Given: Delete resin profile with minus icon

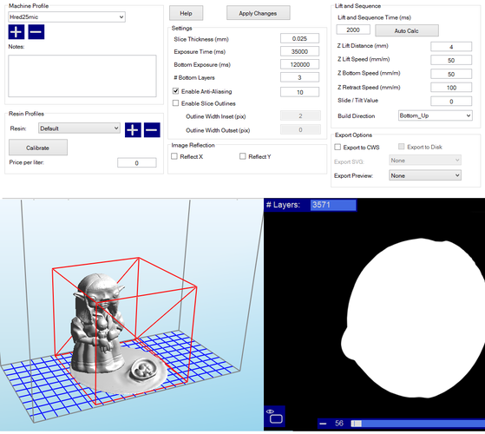Looking at the screenshot, I should tap(152, 129).
